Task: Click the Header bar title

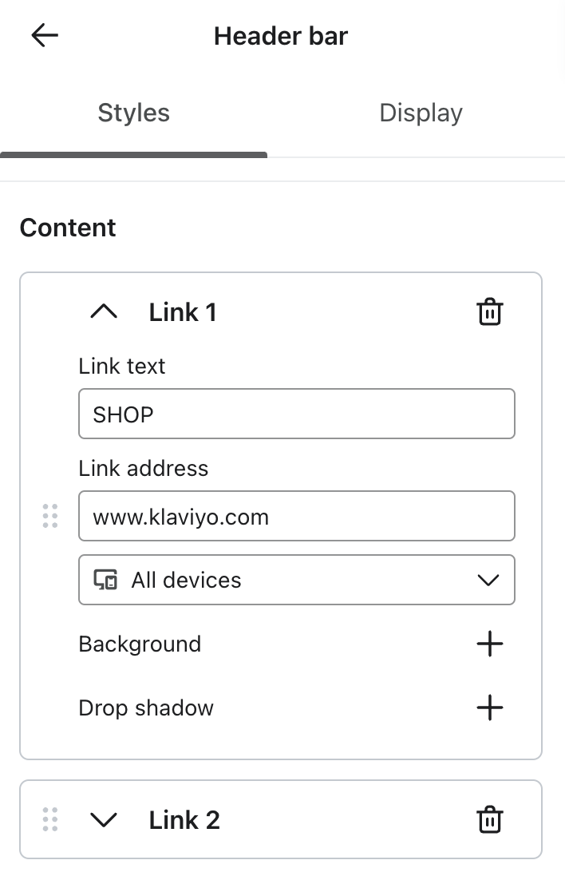Action: pyautogui.click(x=280, y=35)
